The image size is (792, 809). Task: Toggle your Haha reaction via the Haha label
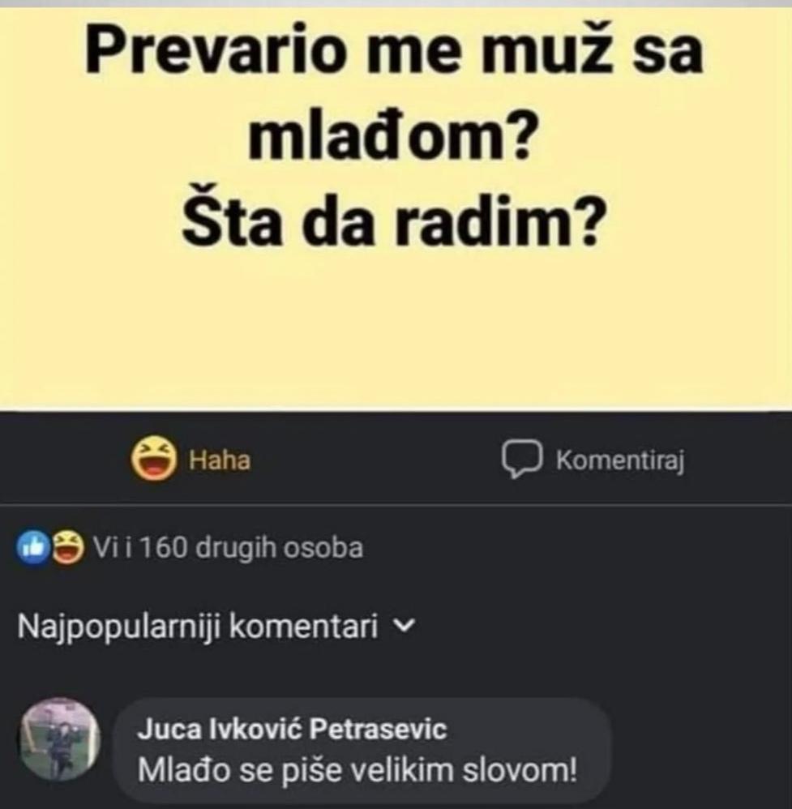(220, 460)
